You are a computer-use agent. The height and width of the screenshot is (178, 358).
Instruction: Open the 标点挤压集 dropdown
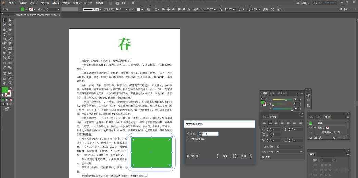point(289,152)
